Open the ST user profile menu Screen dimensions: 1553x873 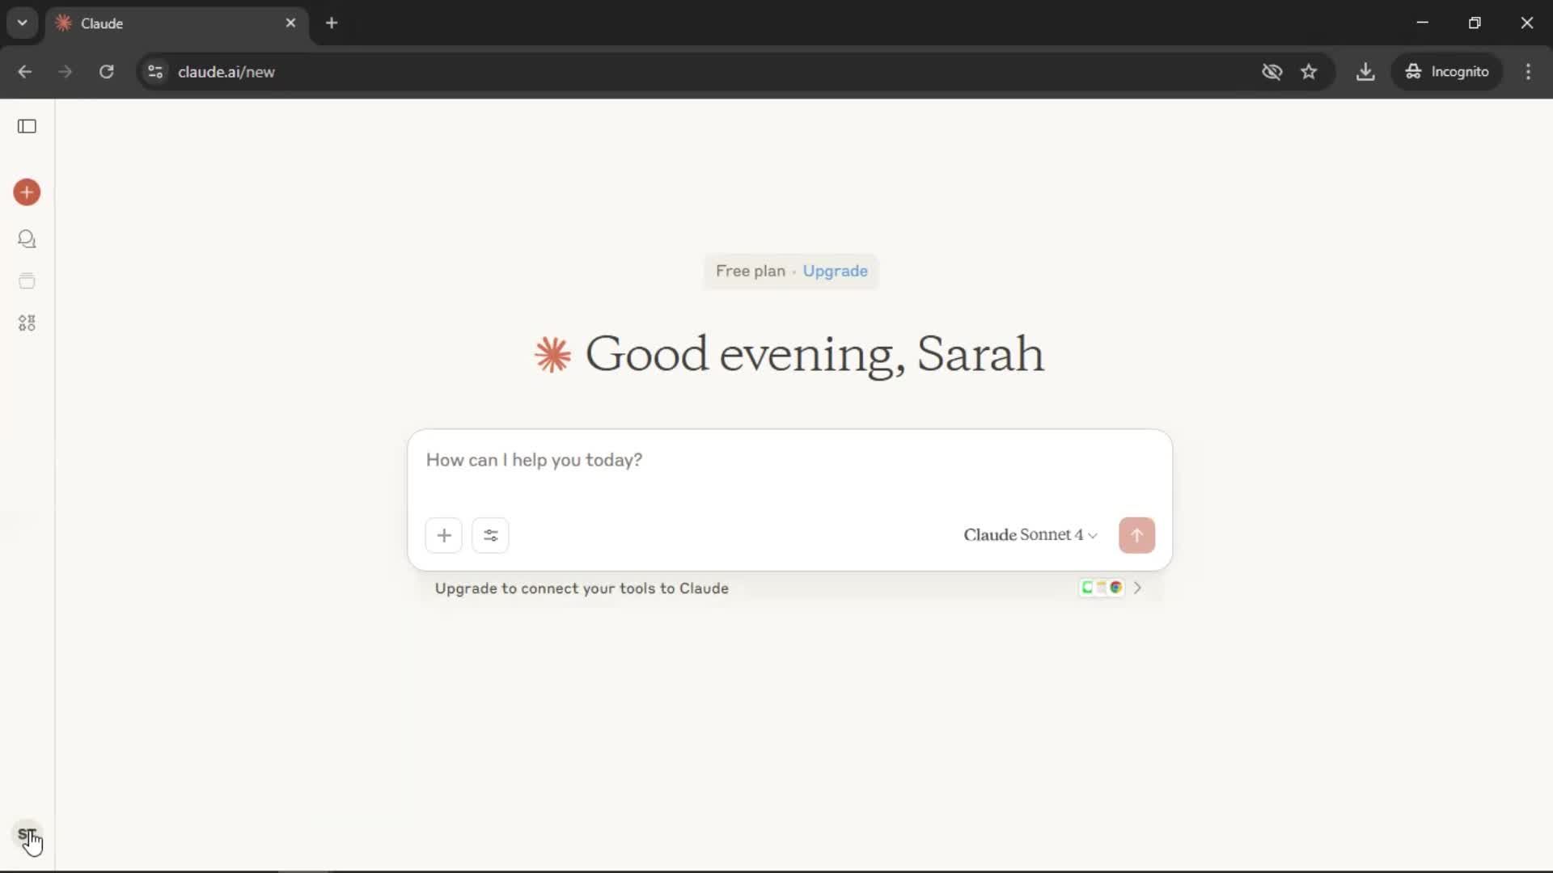coord(27,835)
